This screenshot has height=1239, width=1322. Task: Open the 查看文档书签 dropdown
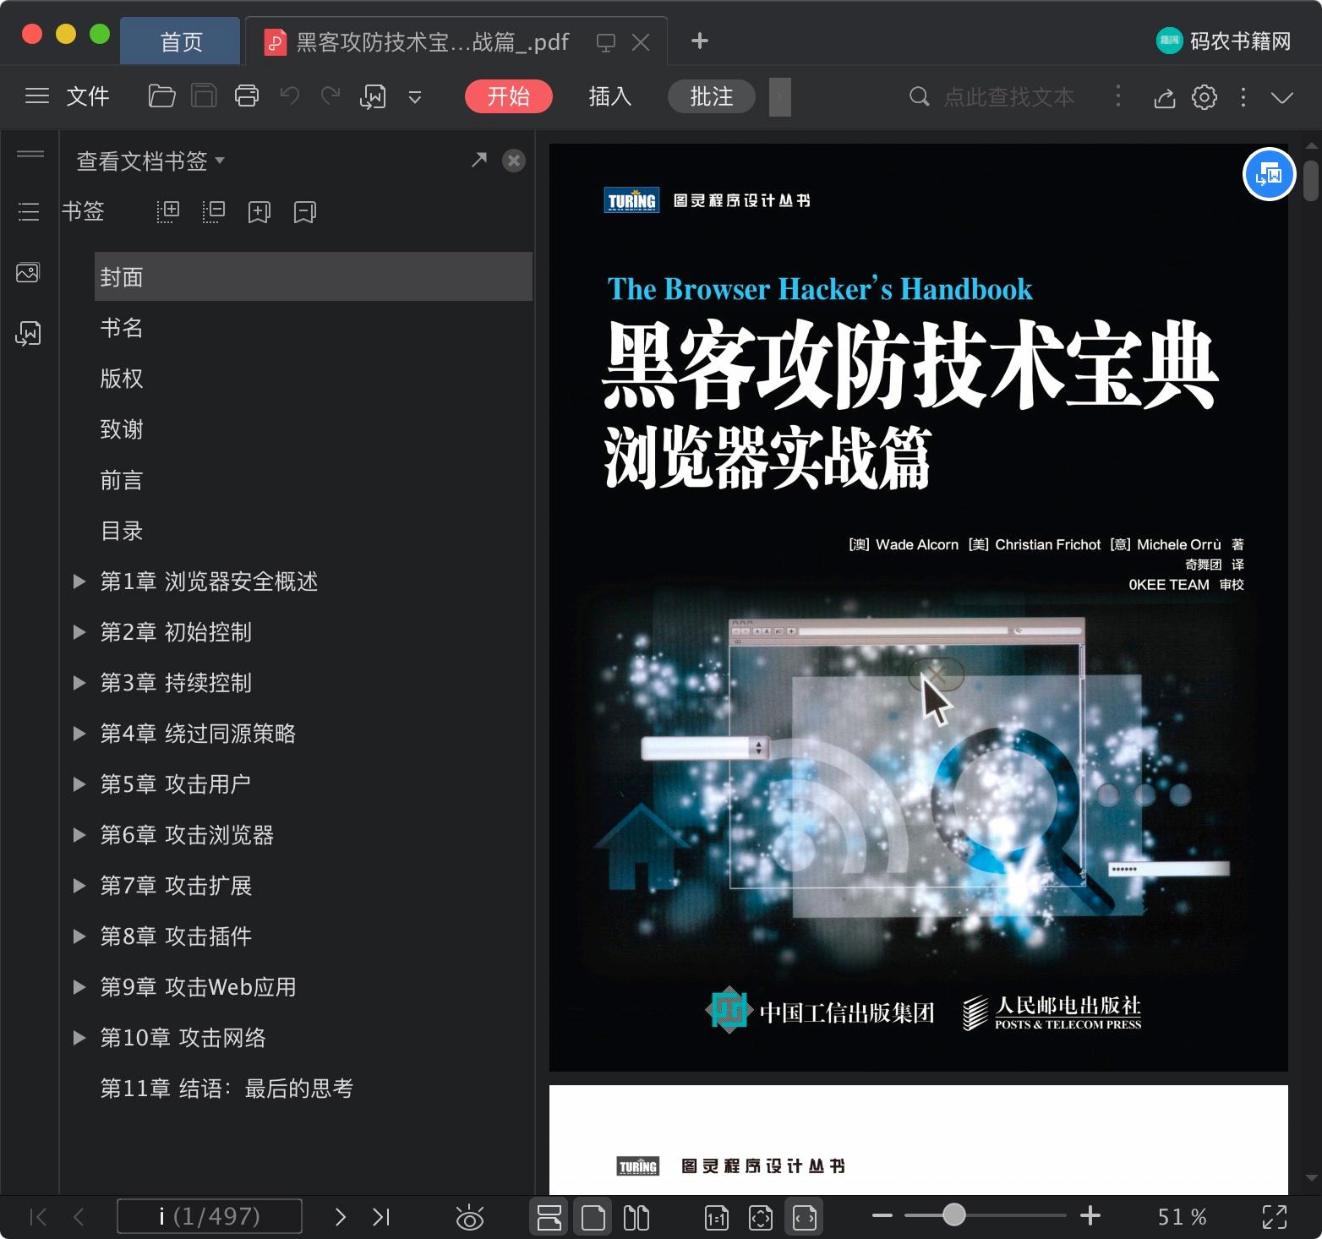[x=150, y=161]
